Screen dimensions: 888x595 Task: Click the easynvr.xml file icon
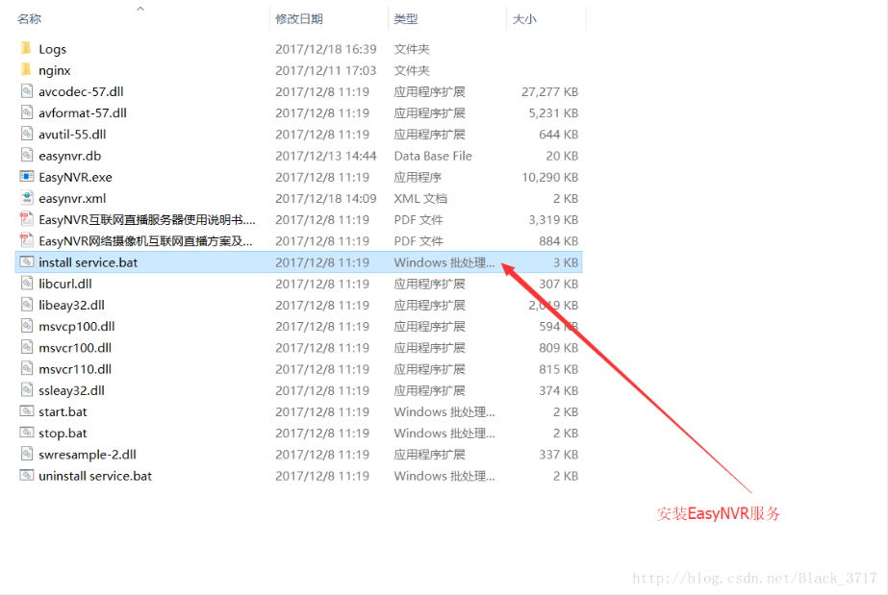(x=27, y=198)
